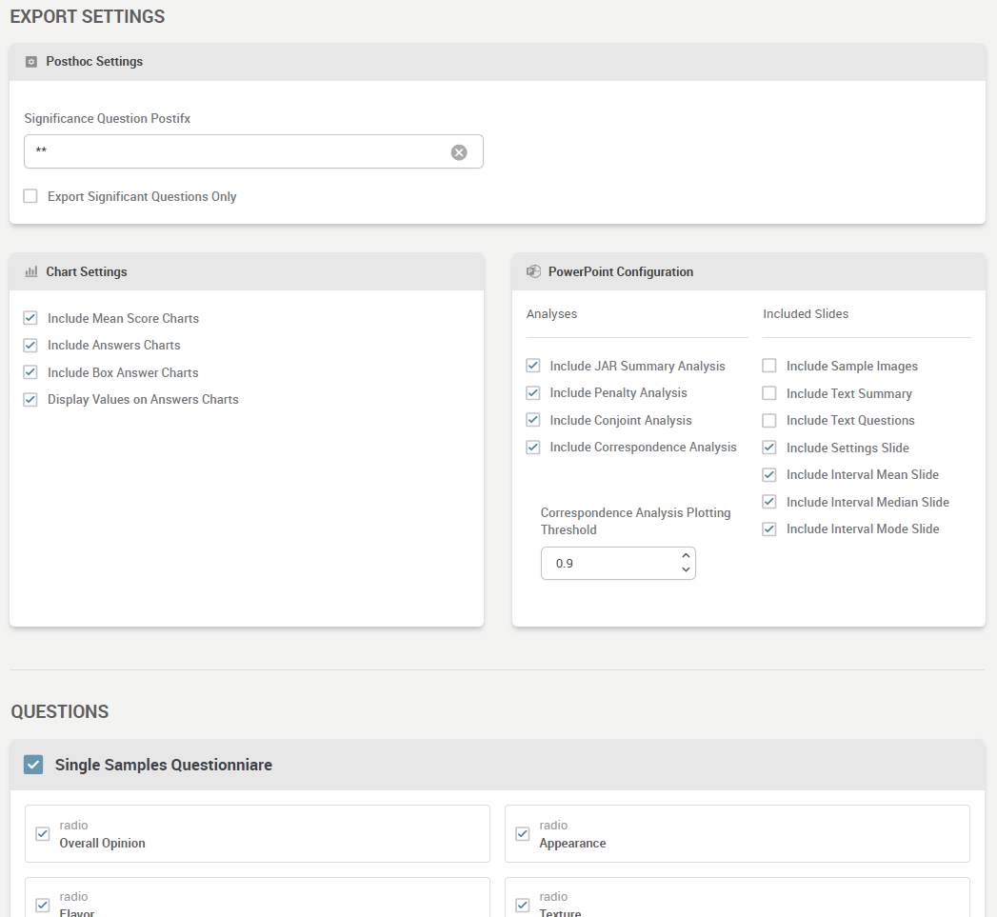Uncheck Include Interval Mode Slide
This screenshot has width=997, height=917.
point(769,529)
